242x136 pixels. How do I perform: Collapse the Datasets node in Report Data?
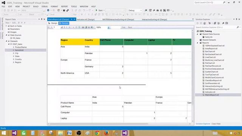coord(6,41)
